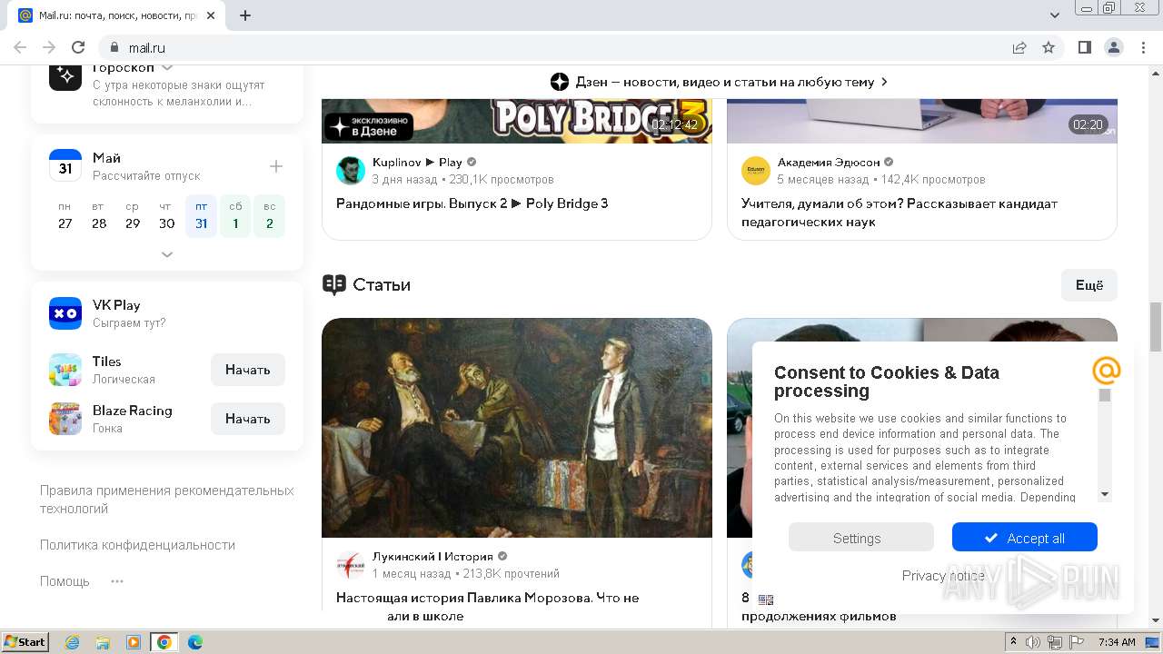This screenshot has height=654, width=1163.
Task: Launch Internet Explorer from taskbar
Action: coord(72,642)
